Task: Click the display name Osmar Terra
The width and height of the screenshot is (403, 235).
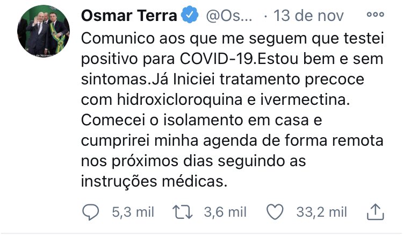Action: pyautogui.click(x=129, y=16)
